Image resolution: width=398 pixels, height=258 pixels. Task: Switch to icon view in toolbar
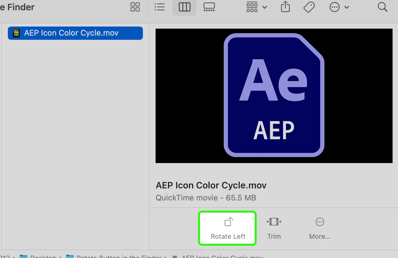point(135,7)
